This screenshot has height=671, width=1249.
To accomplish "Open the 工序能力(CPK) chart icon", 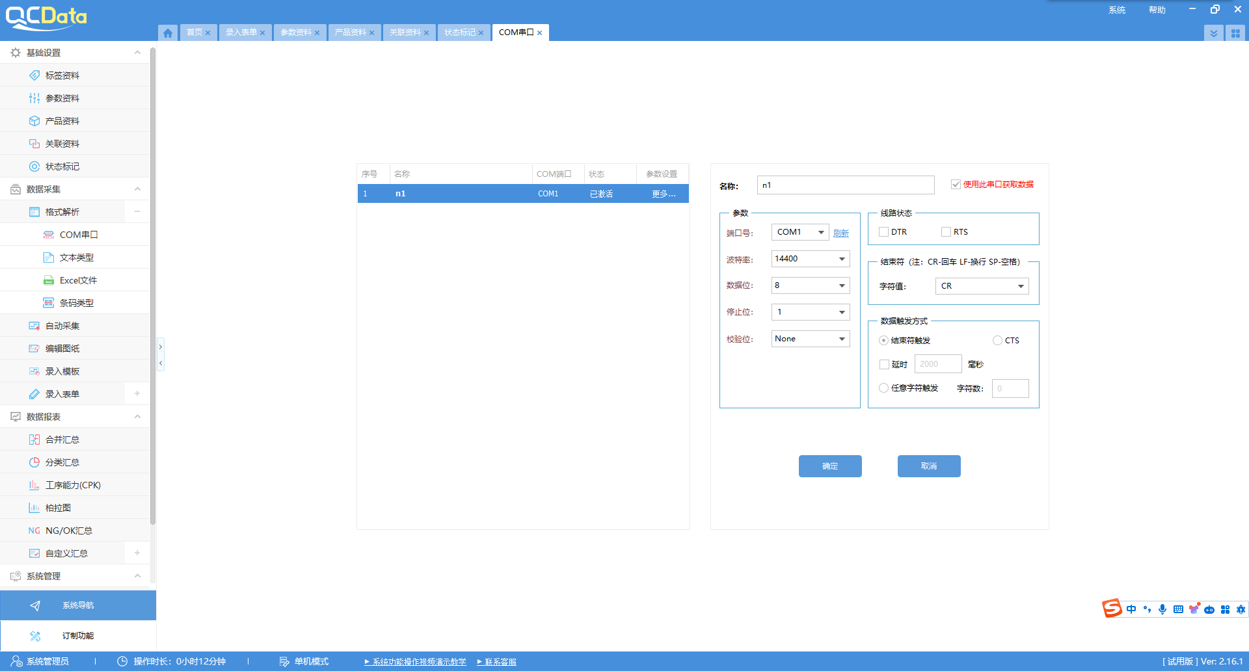I will pyautogui.click(x=34, y=485).
